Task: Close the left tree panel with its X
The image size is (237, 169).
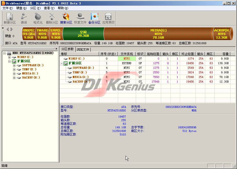Action: click(x=56, y=49)
